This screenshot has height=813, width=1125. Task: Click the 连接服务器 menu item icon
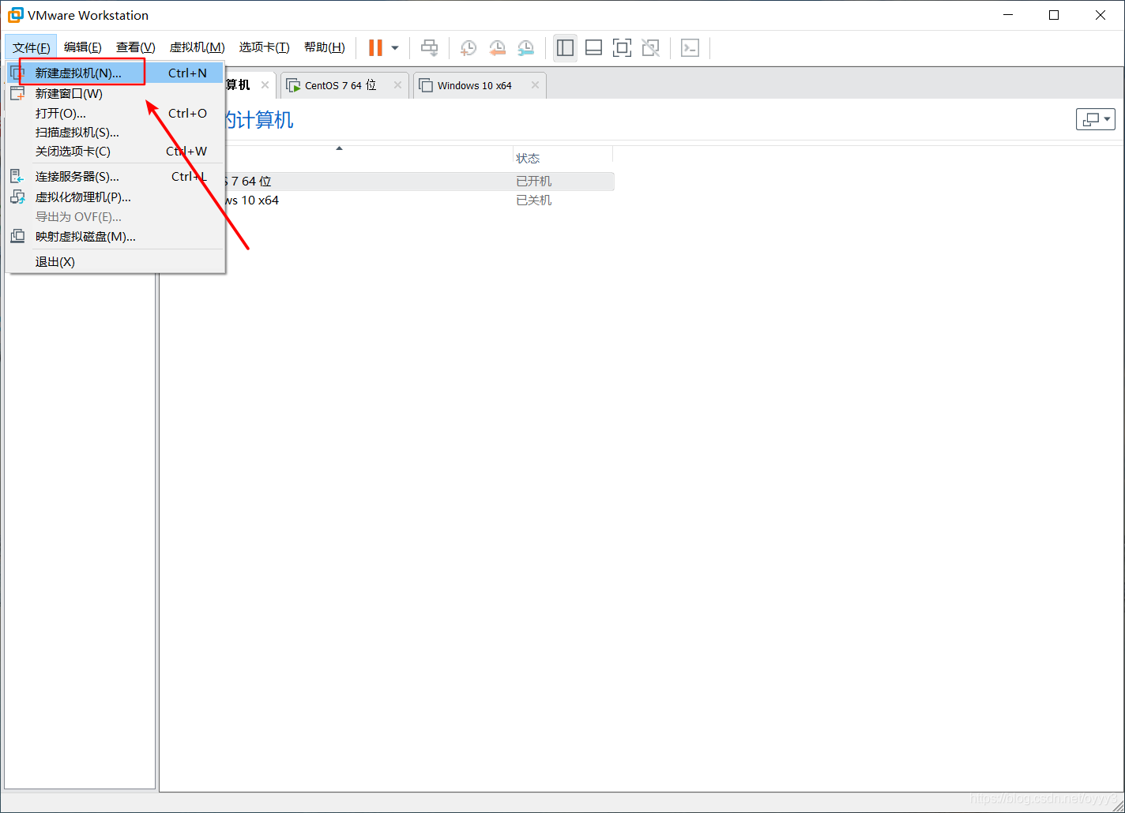[x=17, y=176]
